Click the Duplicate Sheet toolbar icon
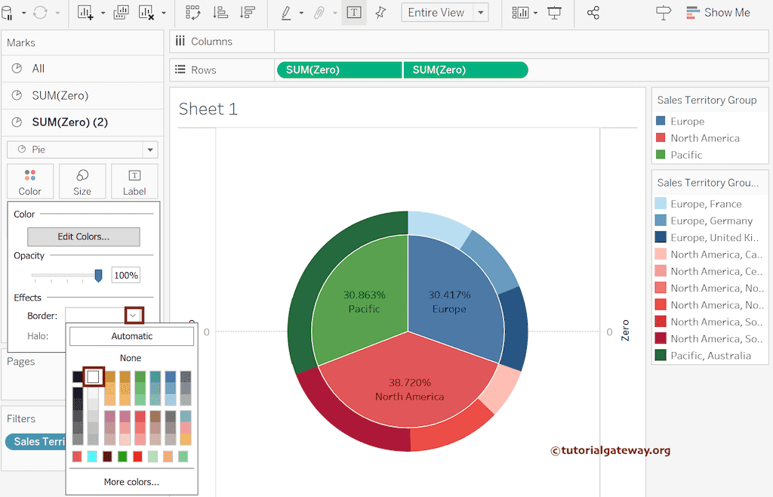773x497 pixels. [x=121, y=13]
